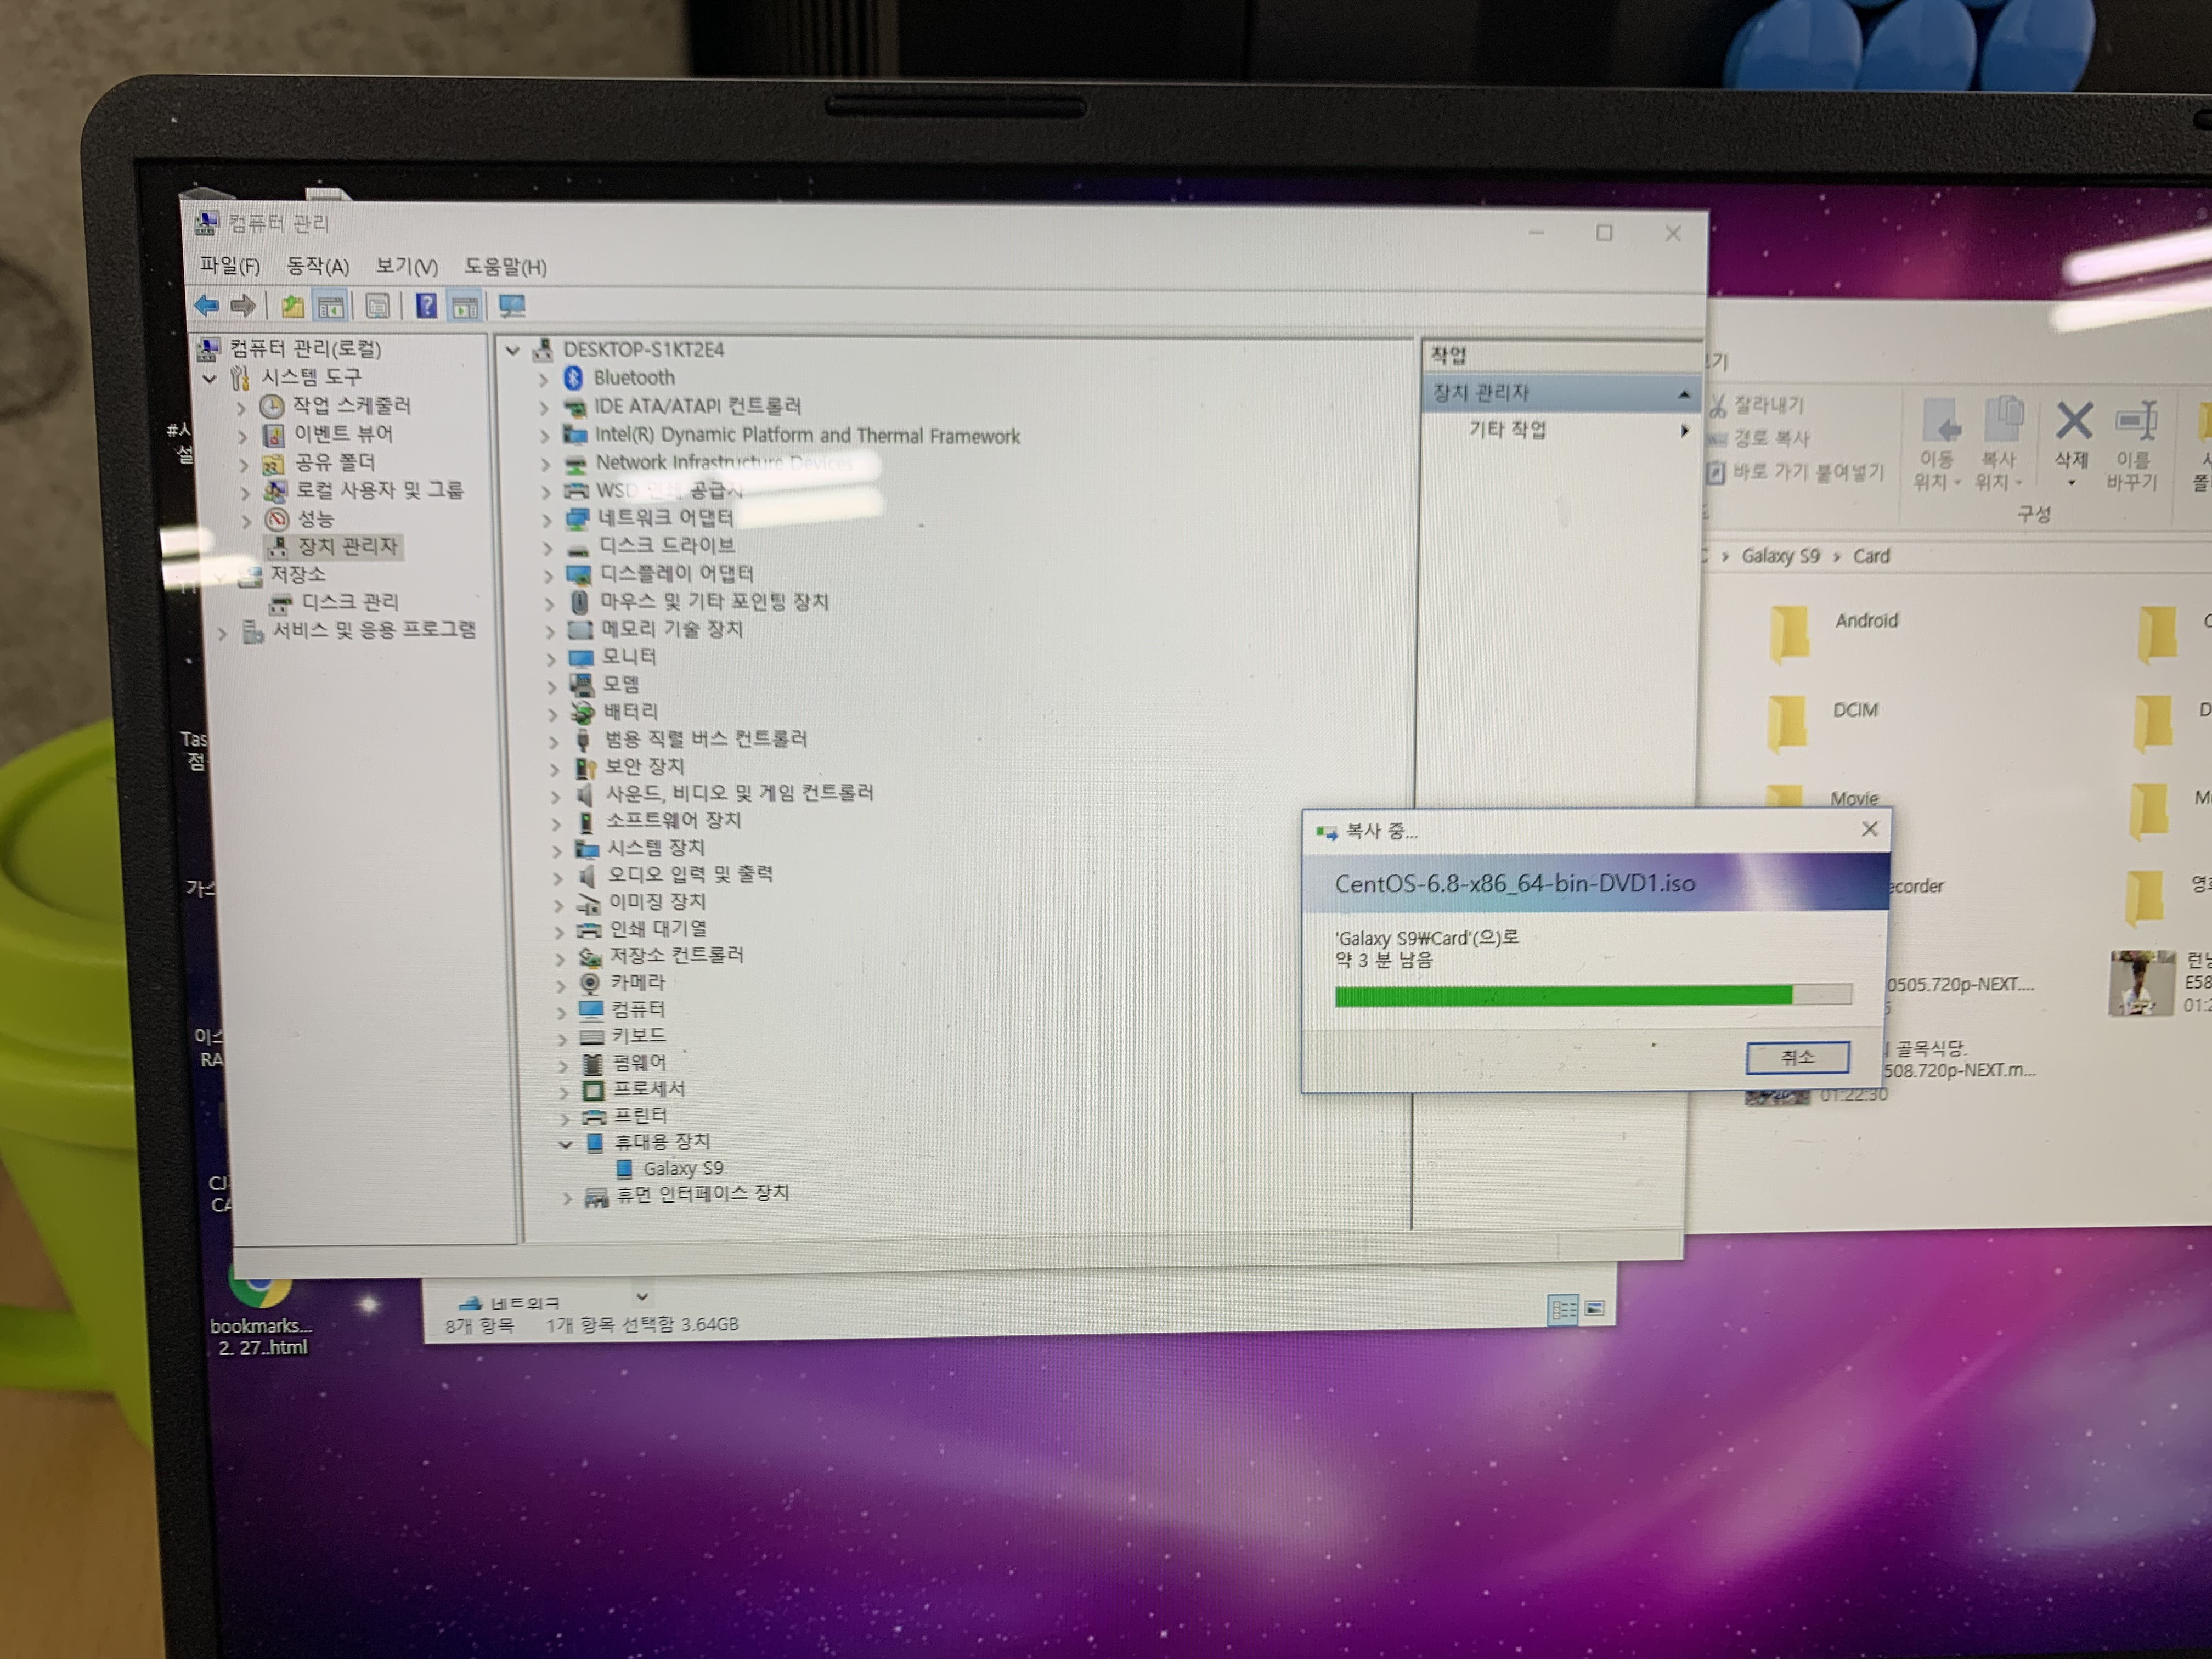
Task: Open the 동작(A) menu
Action: click(317, 267)
